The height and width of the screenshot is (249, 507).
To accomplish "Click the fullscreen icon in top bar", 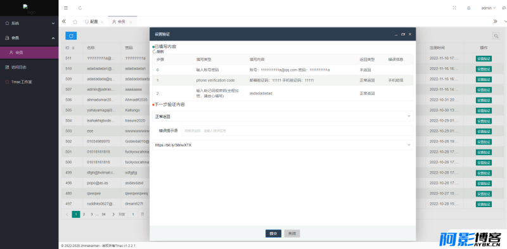I will (454, 8).
